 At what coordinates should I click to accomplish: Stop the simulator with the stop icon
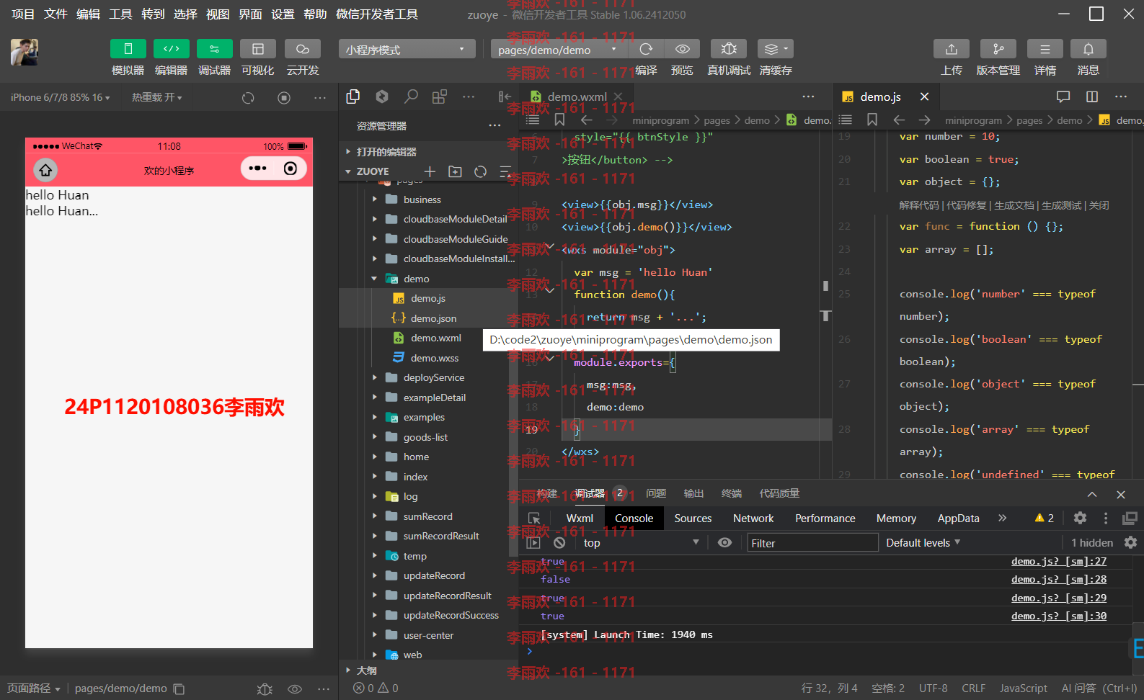tap(284, 98)
